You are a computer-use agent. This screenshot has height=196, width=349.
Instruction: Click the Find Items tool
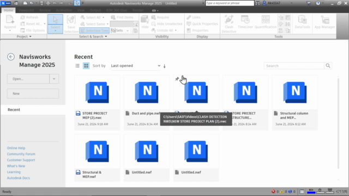(x=122, y=17)
